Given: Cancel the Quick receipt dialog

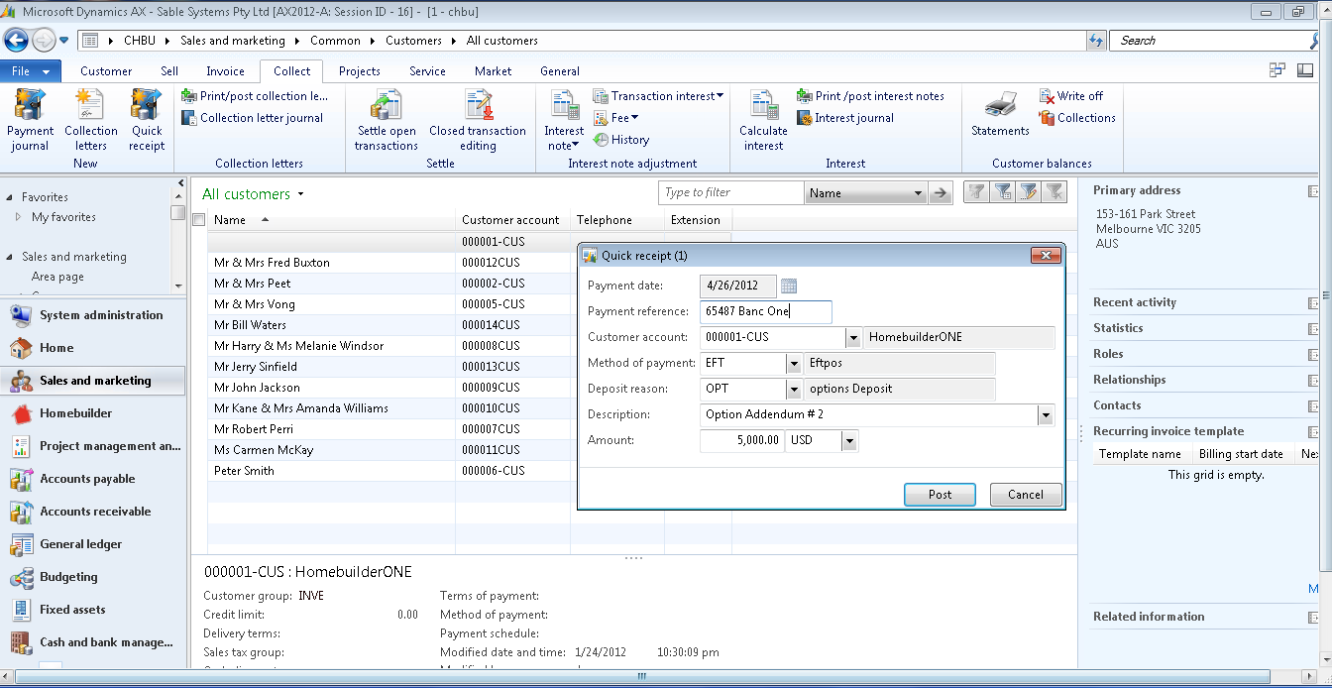Looking at the screenshot, I should click(1026, 495).
